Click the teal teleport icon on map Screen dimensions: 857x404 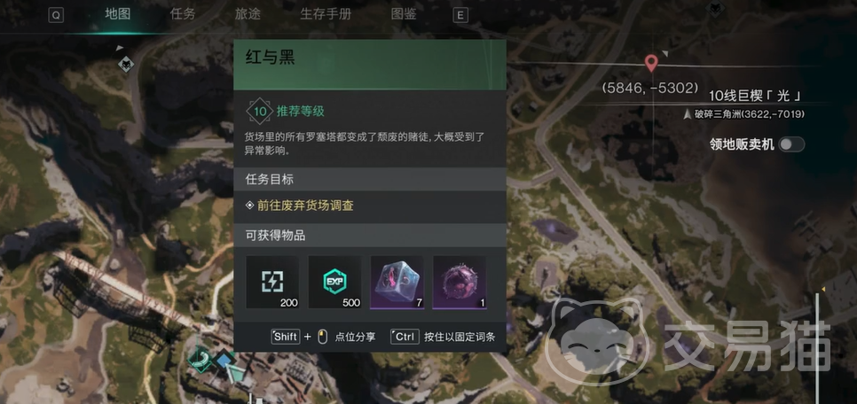point(201,359)
